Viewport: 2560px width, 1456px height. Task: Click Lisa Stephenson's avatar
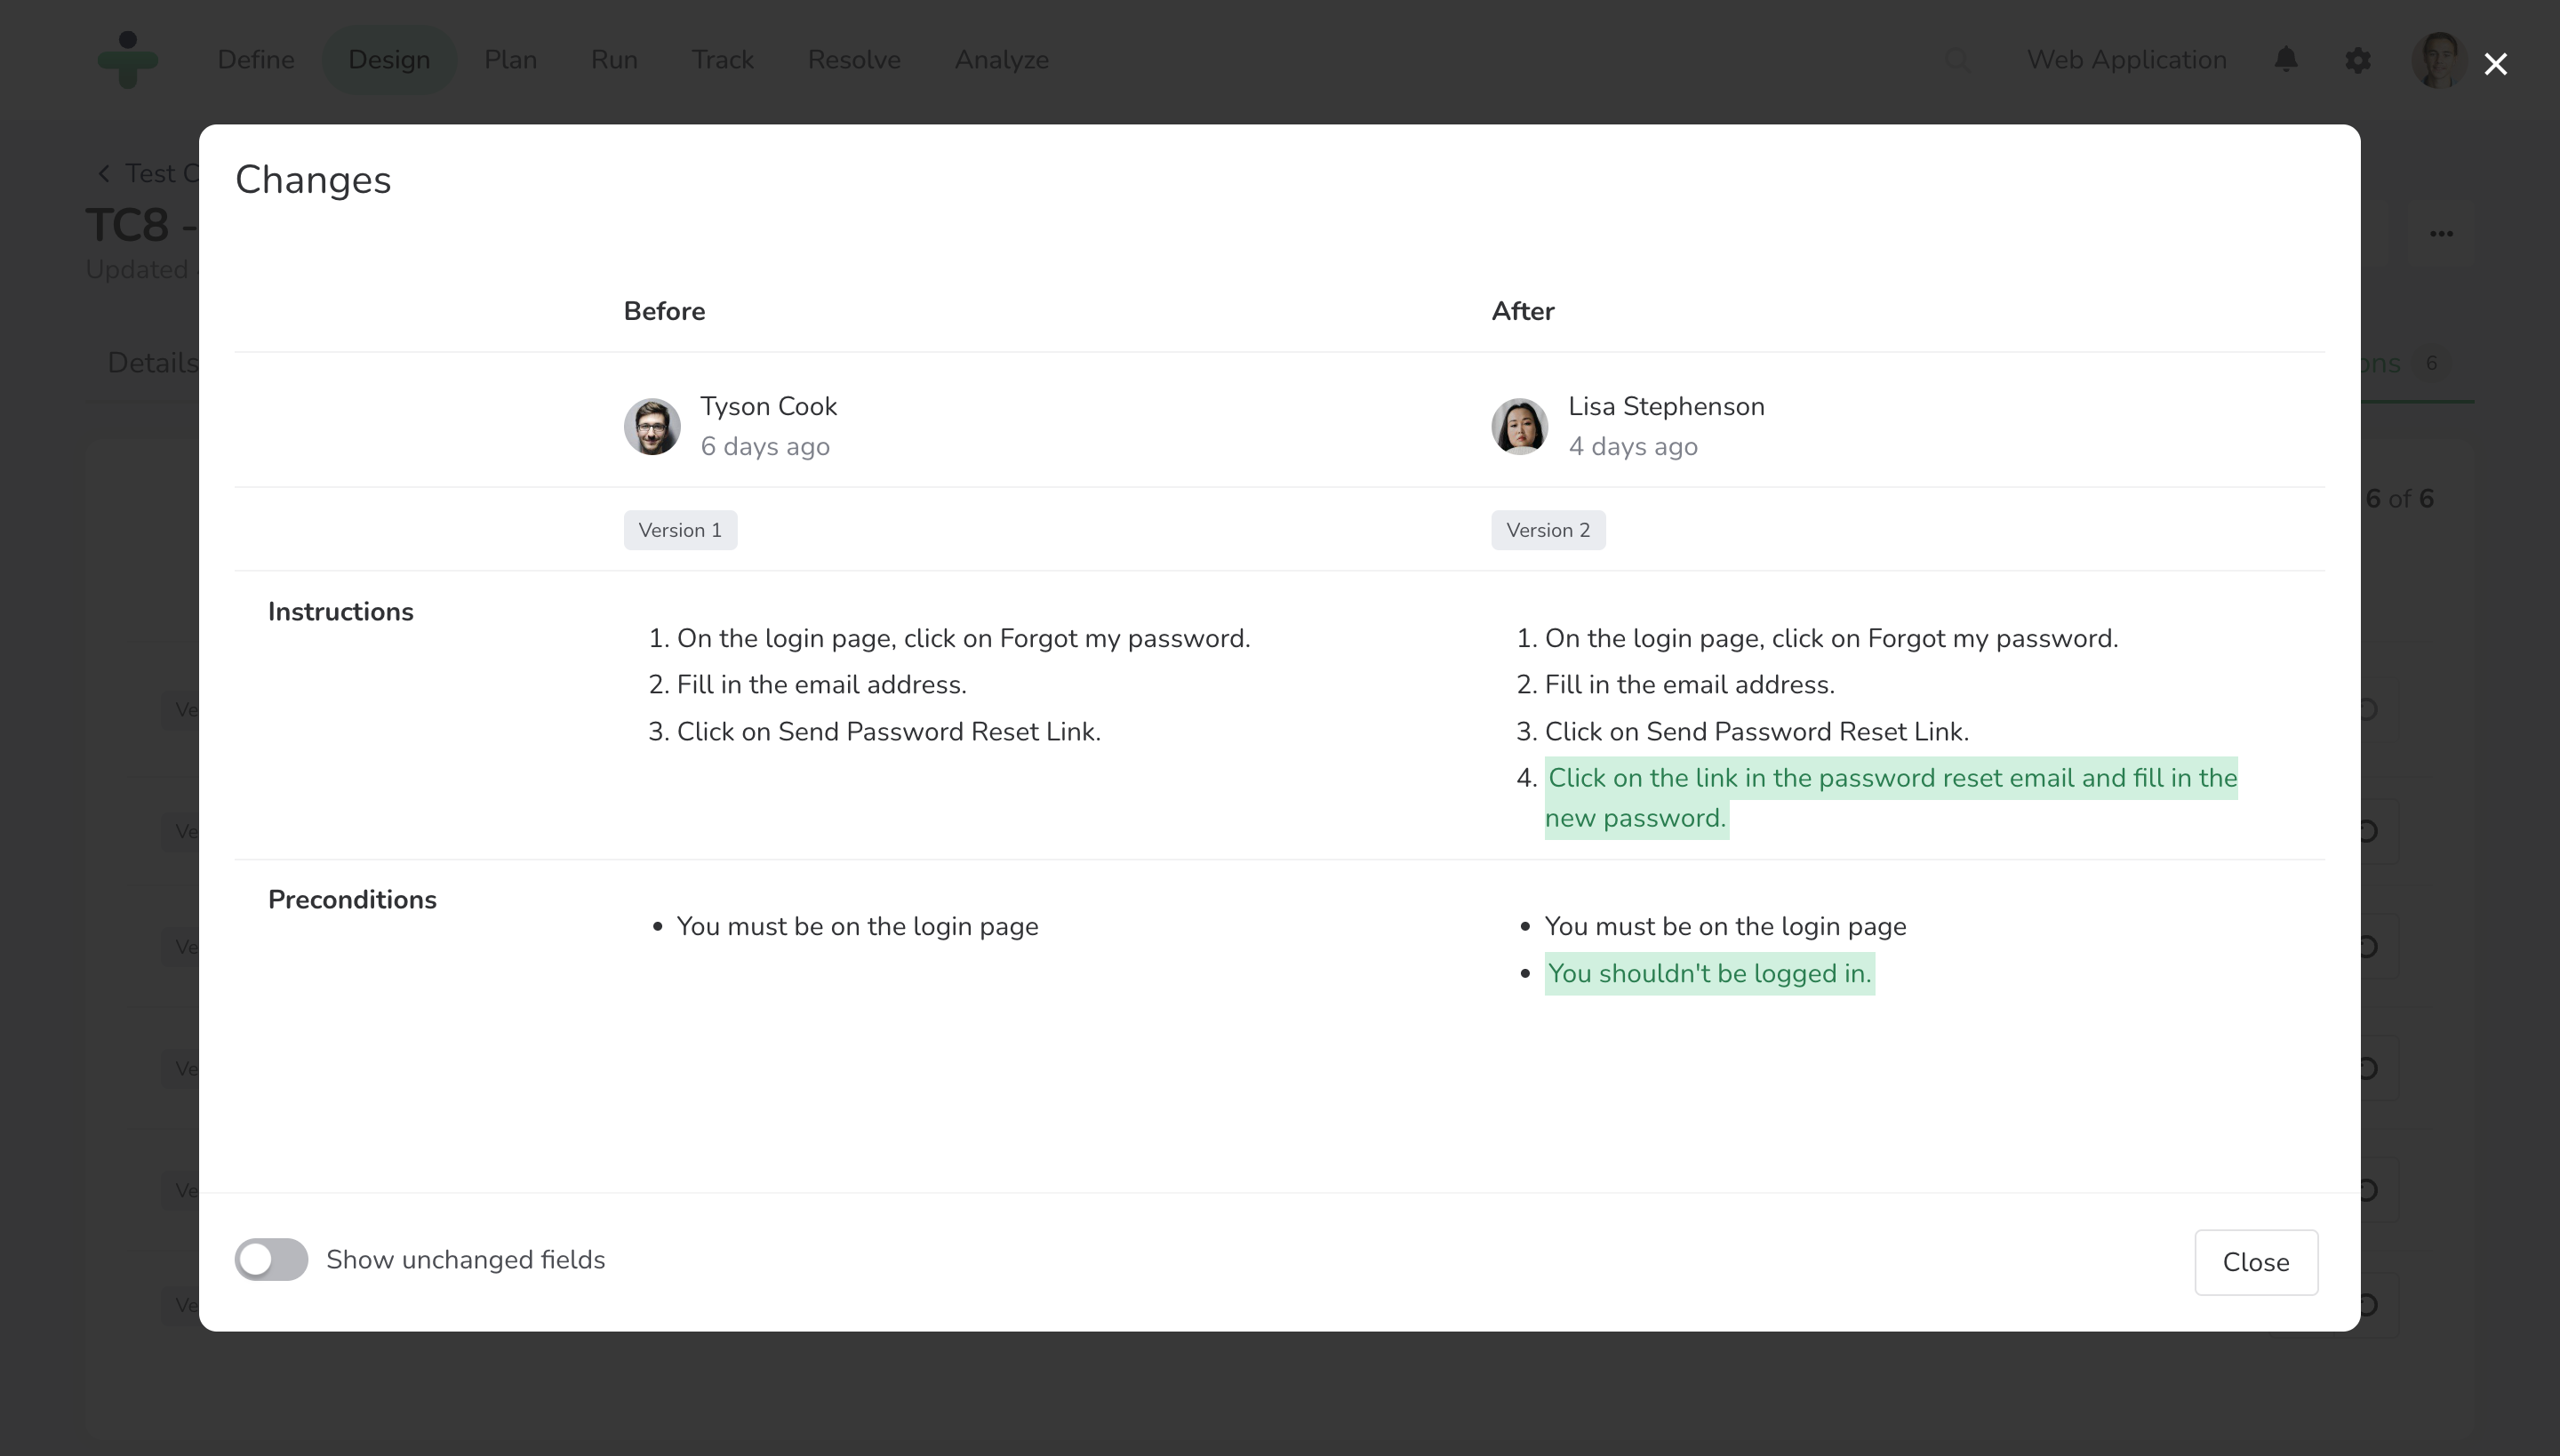click(1520, 427)
